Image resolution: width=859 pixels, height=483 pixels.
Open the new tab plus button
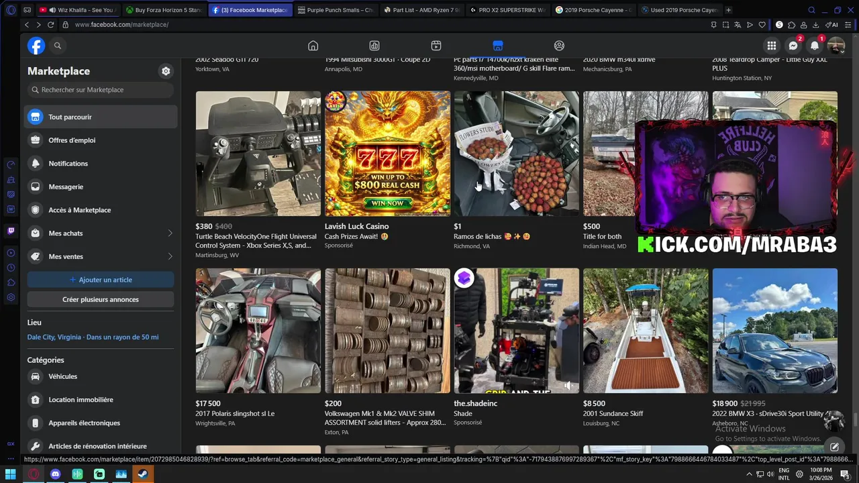729,10
